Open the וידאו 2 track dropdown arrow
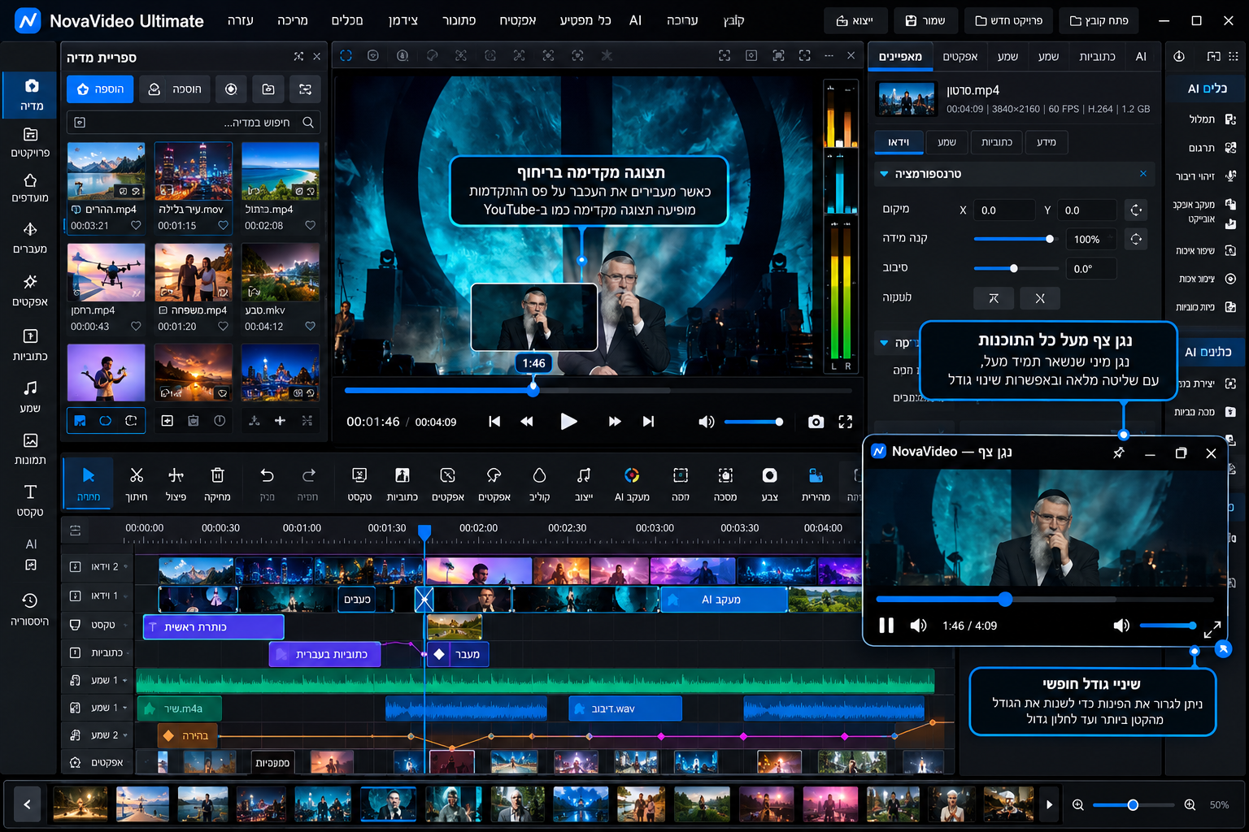 (x=126, y=566)
